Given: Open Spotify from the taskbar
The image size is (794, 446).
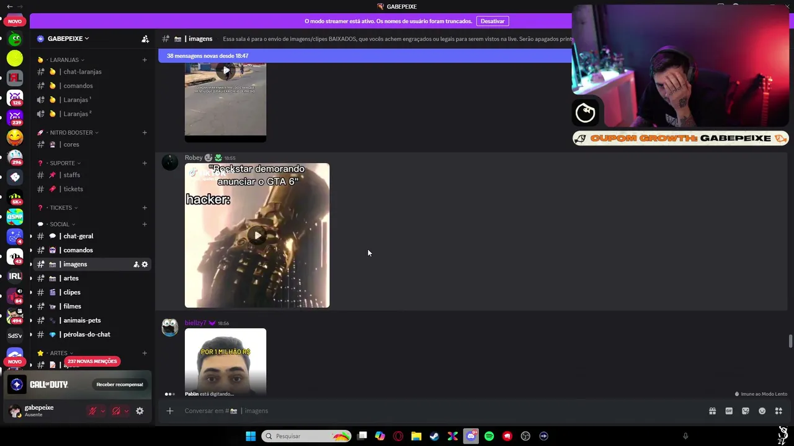Looking at the screenshot, I should pyautogui.click(x=489, y=436).
